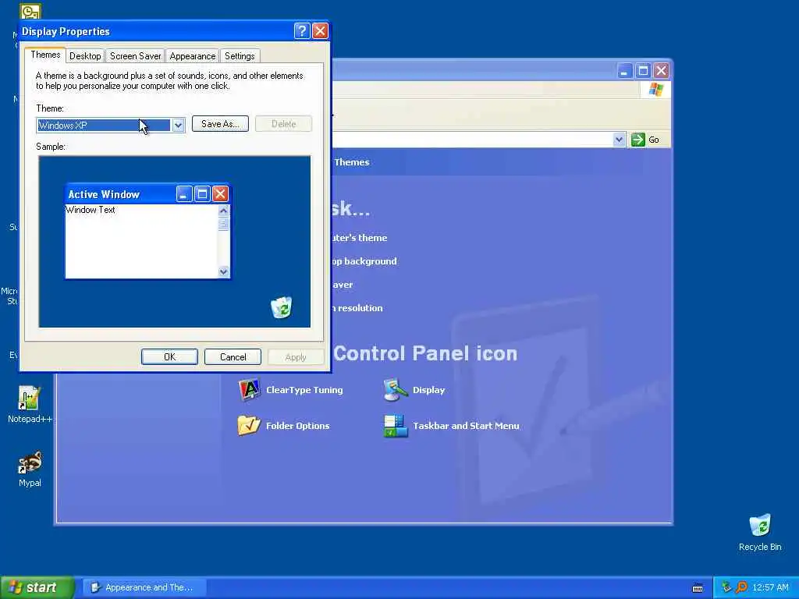Click the 'Window Text' sample text

pyautogui.click(x=91, y=210)
